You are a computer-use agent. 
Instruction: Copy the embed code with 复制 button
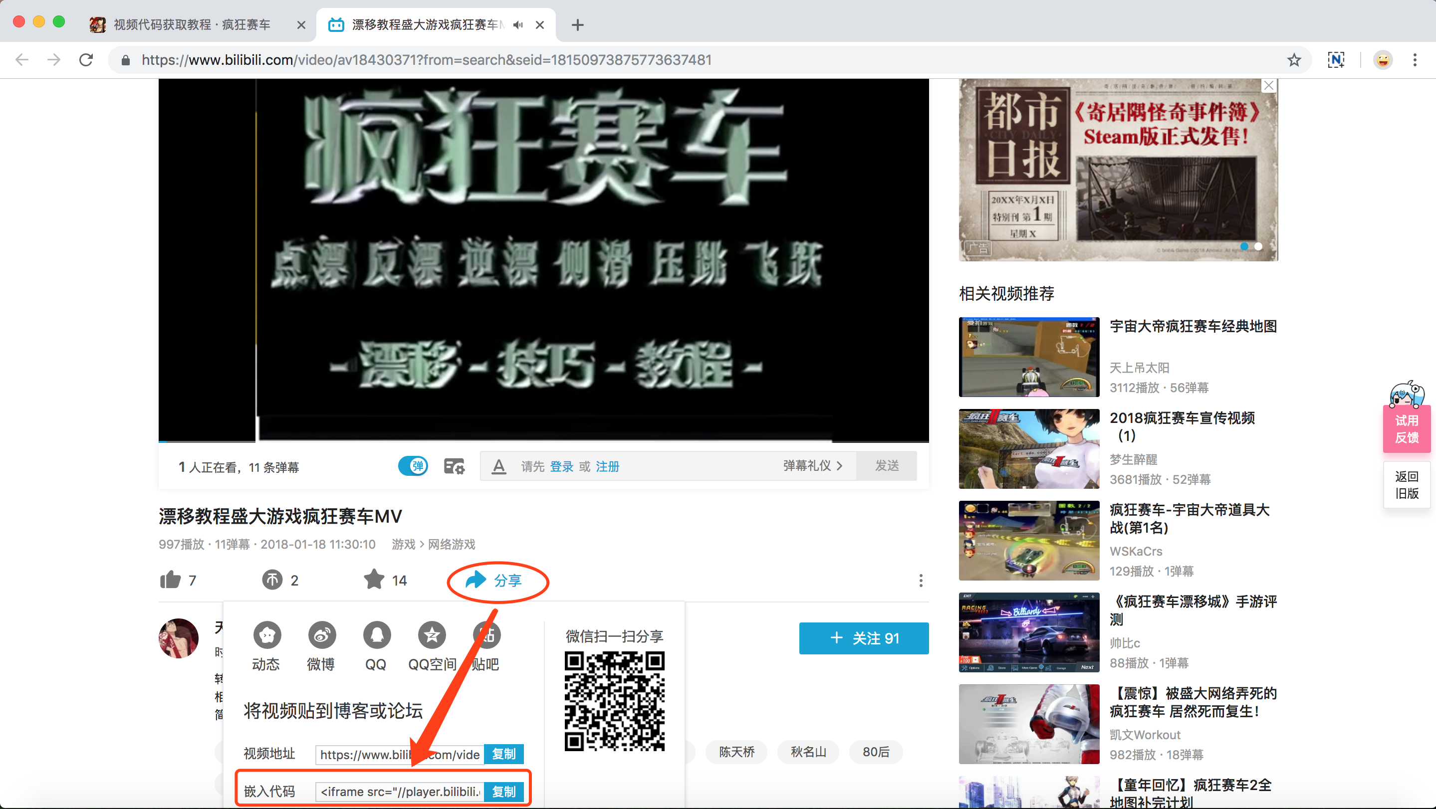click(x=503, y=791)
